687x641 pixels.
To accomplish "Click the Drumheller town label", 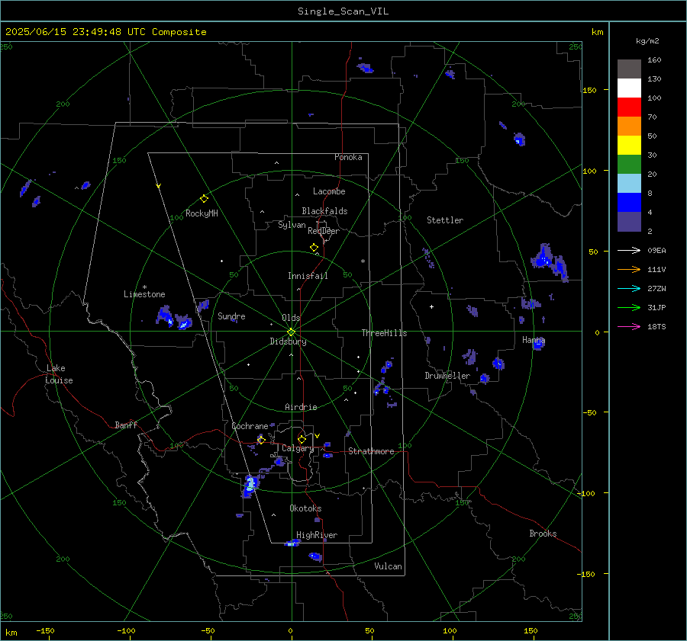I will point(447,376).
